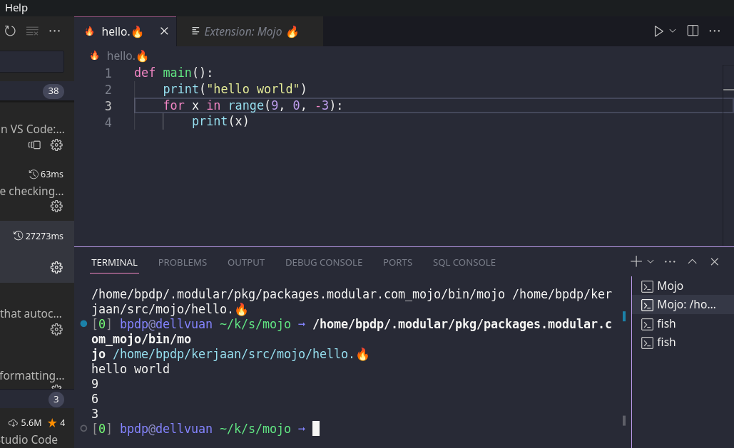Open the SQL CONSOLE tab
734x448 pixels.
[464, 262]
